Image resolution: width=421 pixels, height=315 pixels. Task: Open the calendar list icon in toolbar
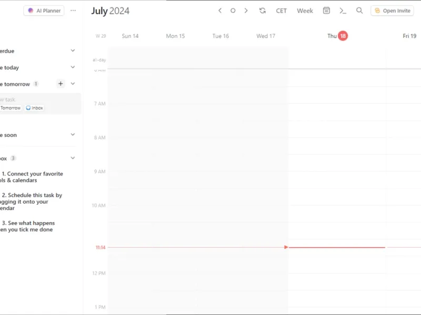point(326,10)
